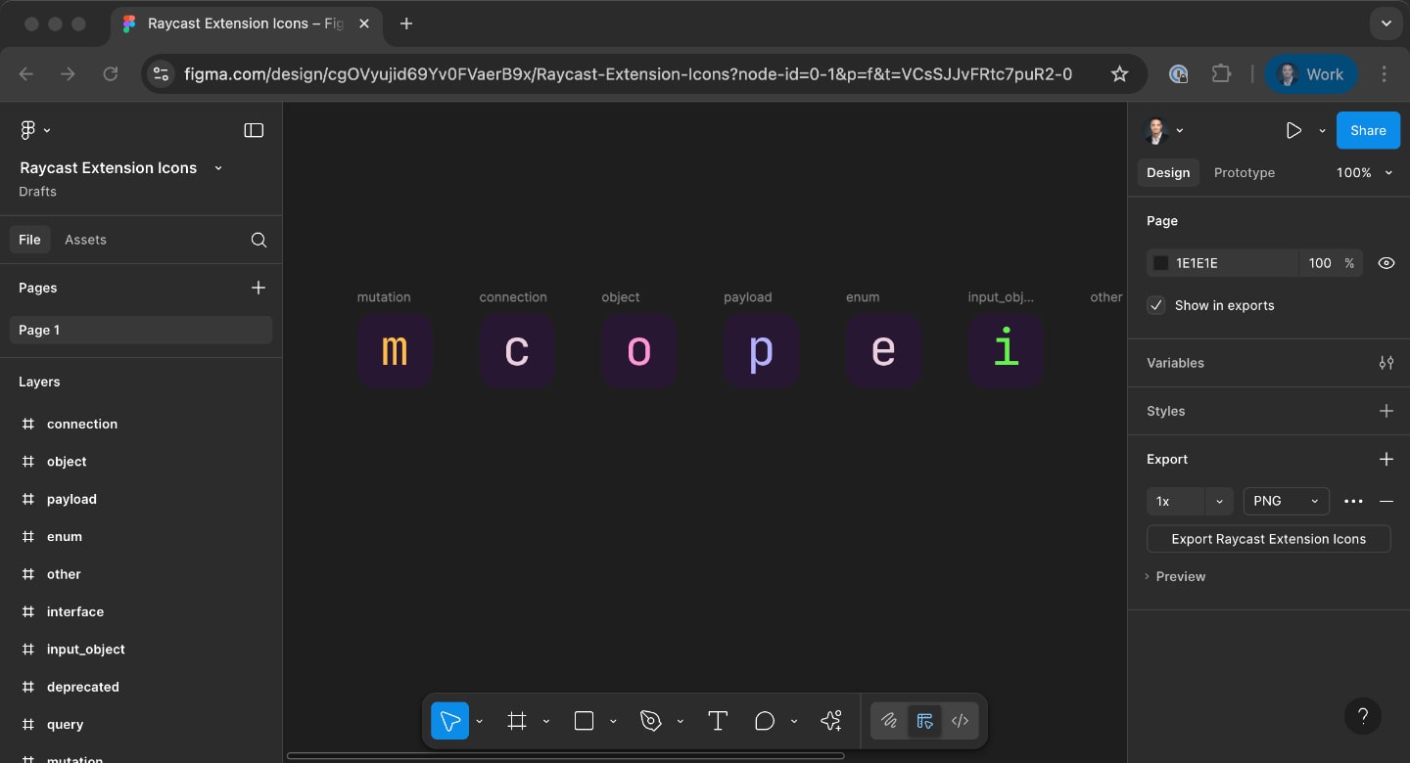
Task: Open the PNG export format dropdown
Action: (x=1285, y=501)
